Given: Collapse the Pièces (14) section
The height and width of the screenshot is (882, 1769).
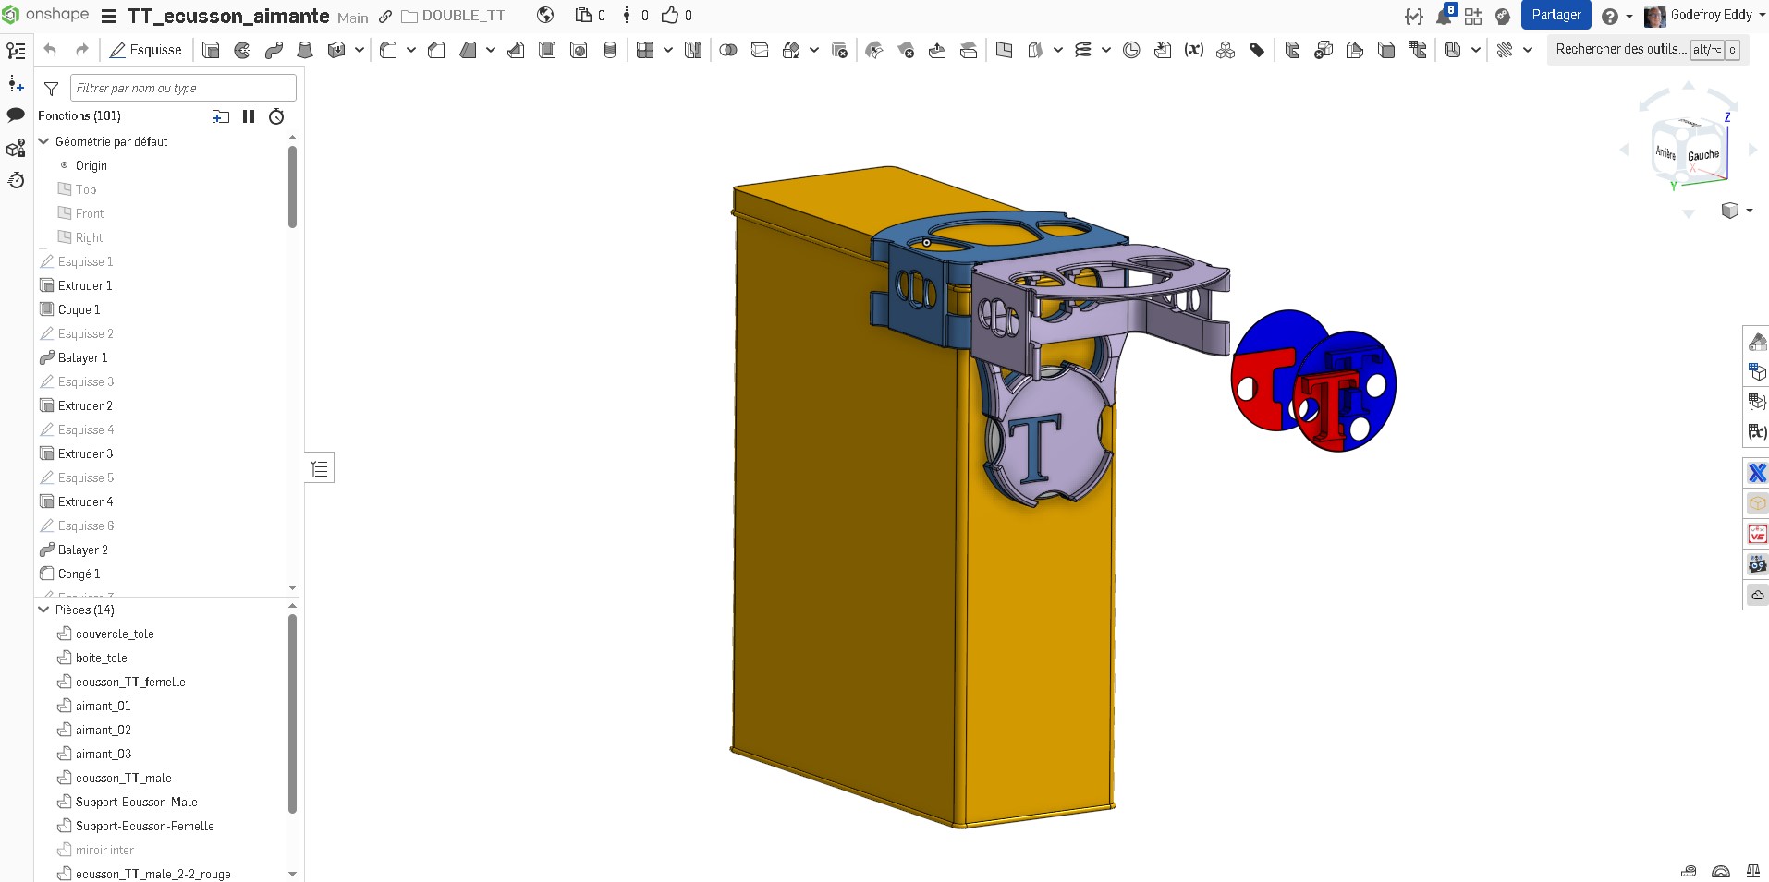Looking at the screenshot, I should [43, 610].
